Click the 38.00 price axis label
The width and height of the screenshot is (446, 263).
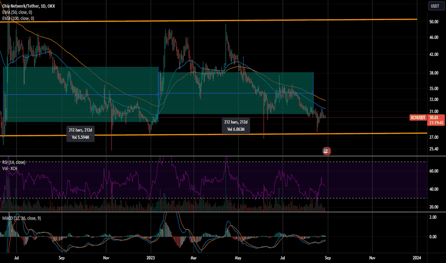pyautogui.click(x=434, y=73)
